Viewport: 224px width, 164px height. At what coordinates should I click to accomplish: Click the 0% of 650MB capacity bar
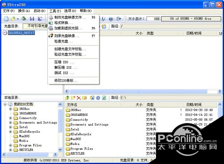click(191, 19)
